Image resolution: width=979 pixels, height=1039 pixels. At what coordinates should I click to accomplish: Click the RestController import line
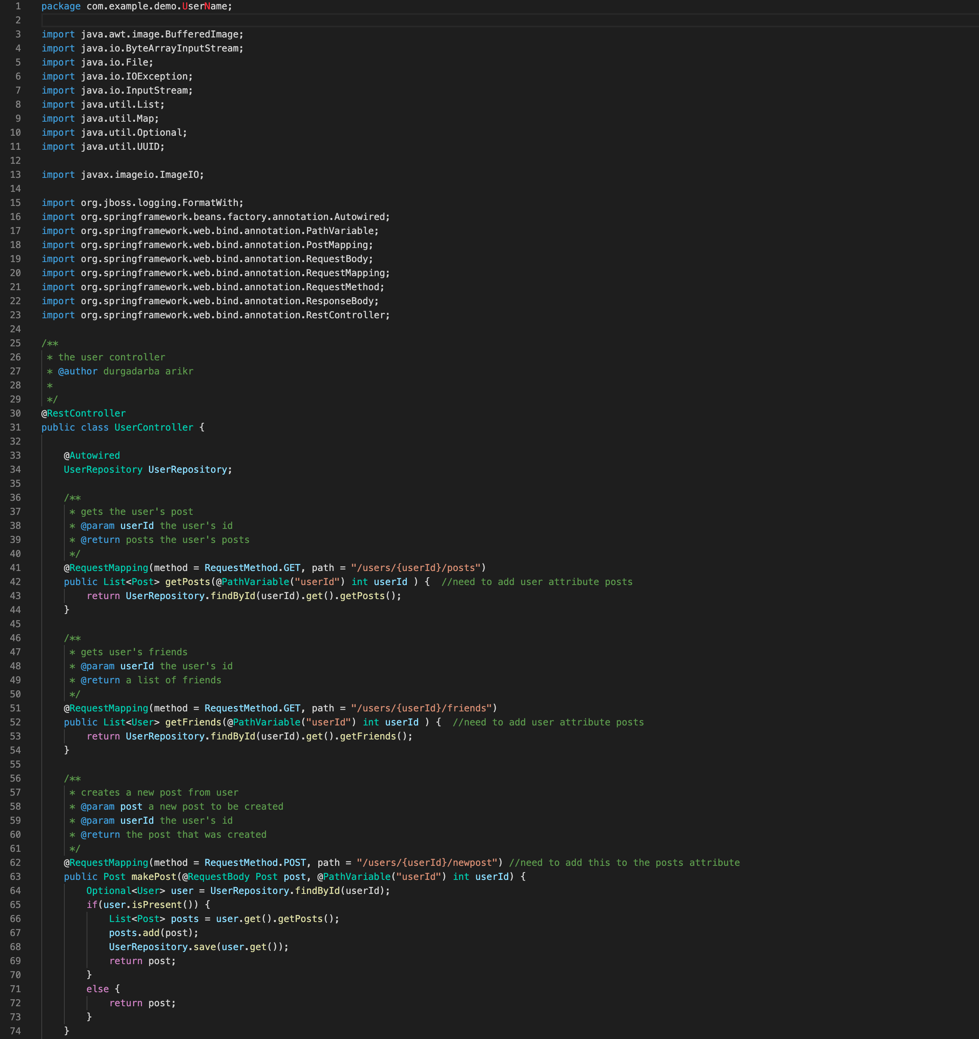coord(216,315)
